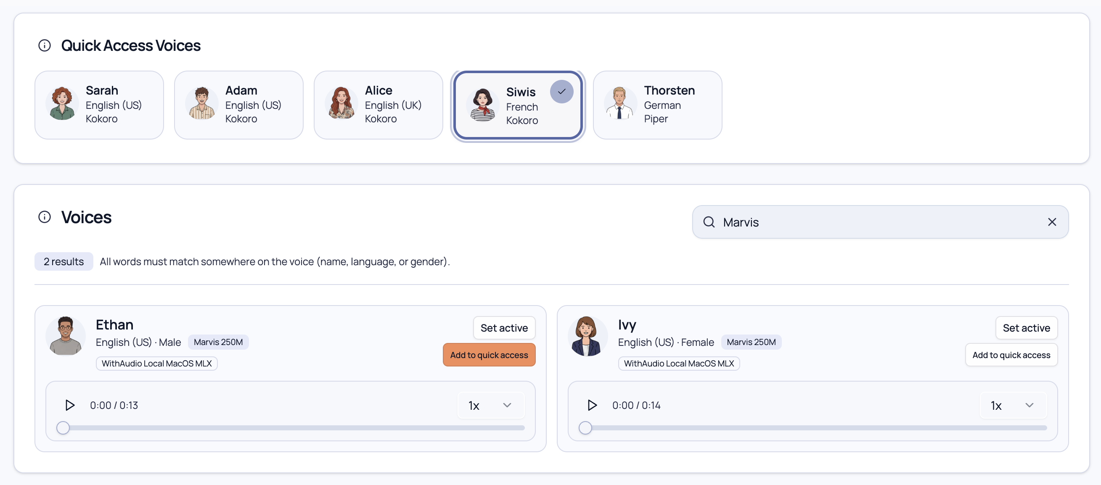Deselect the Siwis active voice checkmark
Viewport: 1101px width, 485px height.
pos(562,92)
